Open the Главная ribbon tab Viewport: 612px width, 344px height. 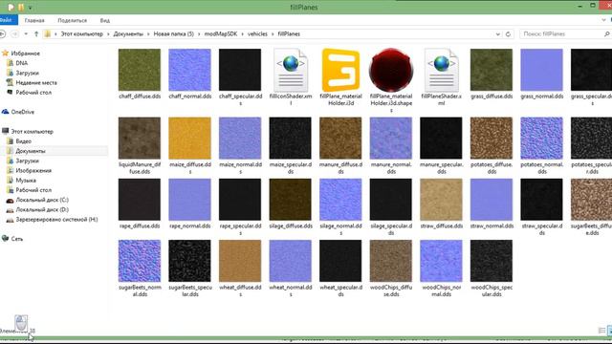[34, 20]
